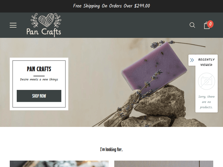
Task: Click the no-image camera placeholder icon
Action: coord(207,81)
